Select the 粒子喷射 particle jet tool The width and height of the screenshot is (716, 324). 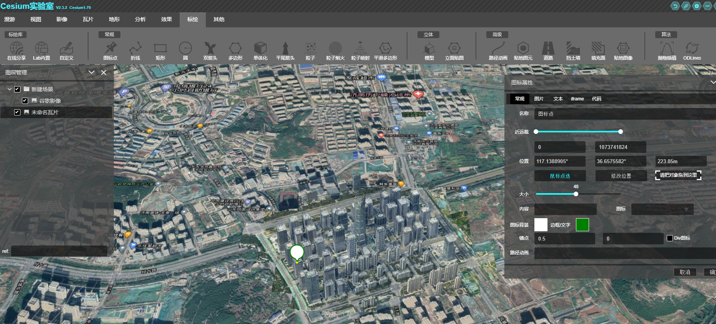pos(361,51)
